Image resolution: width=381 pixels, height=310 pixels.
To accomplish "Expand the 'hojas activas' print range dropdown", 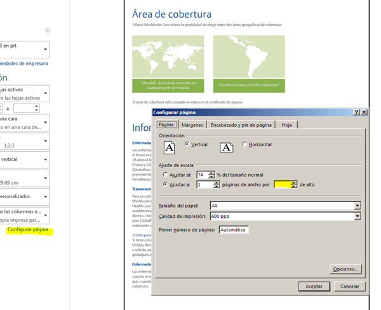I will 46,93.
